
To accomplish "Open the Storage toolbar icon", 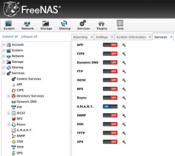I will [x=46, y=25].
